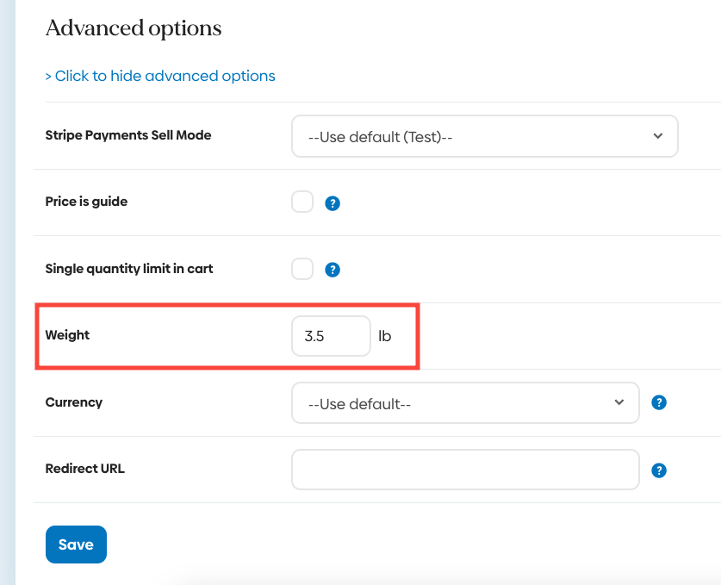This screenshot has height=585, width=721.
Task: Click the Currency help question mark icon
Action: [x=659, y=402]
